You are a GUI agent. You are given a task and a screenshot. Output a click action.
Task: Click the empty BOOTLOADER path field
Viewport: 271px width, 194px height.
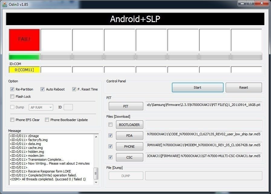click(x=204, y=124)
